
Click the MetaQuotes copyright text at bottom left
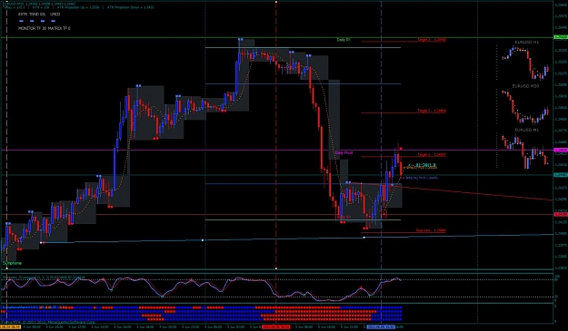coord(48,322)
